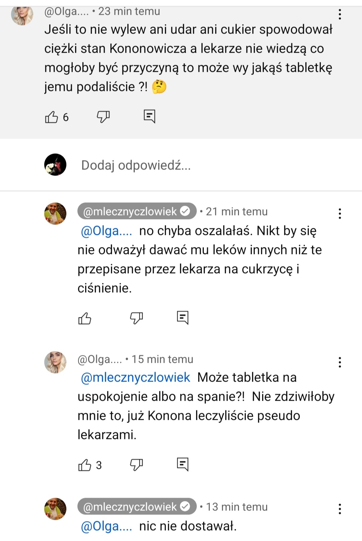Open options menu for 21 min ago reply
Viewport: 362px width, 541px height.
tap(340, 213)
